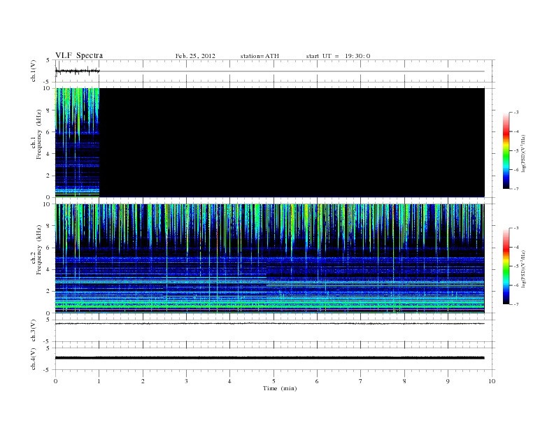Click the upper PSD color scale bar
Screen dimensions: 554x428
[506, 150]
